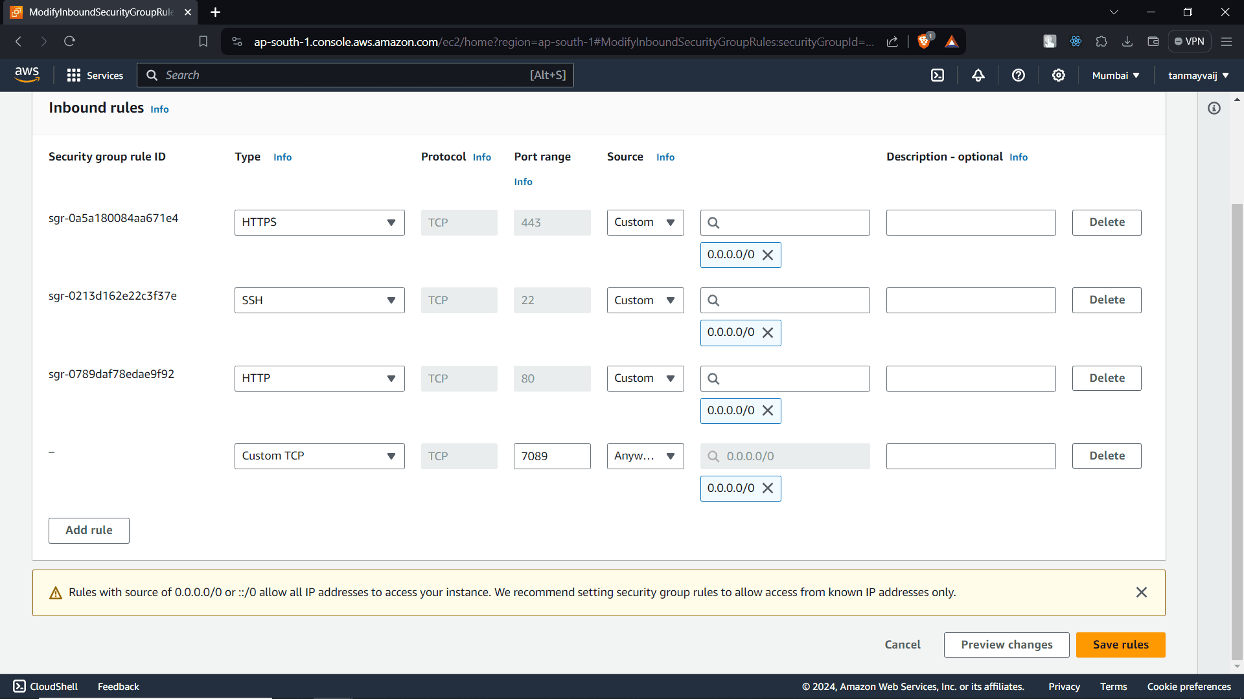Expand the Custom TCP type dropdown
This screenshot has width=1244, height=699.
(319, 456)
